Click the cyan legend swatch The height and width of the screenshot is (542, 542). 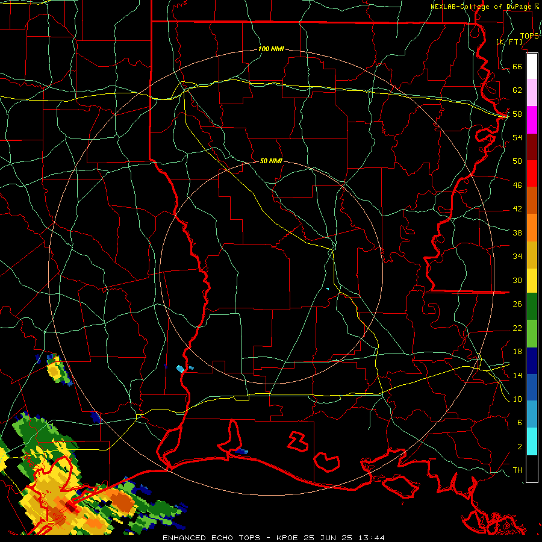pyautogui.click(x=532, y=441)
